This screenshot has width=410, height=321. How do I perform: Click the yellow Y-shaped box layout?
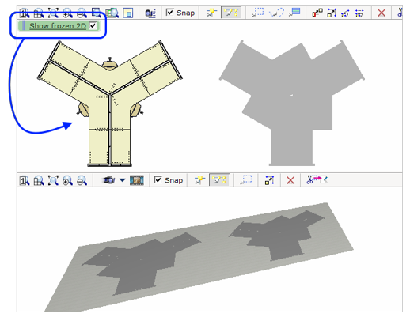(109, 104)
